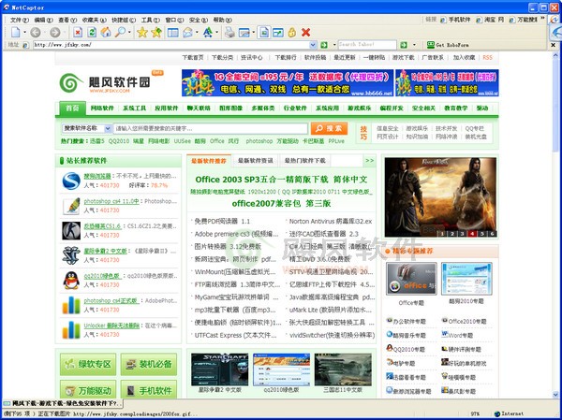Click the Search Yahoo input box
The width and height of the screenshot is (562, 420).
(367, 45)
